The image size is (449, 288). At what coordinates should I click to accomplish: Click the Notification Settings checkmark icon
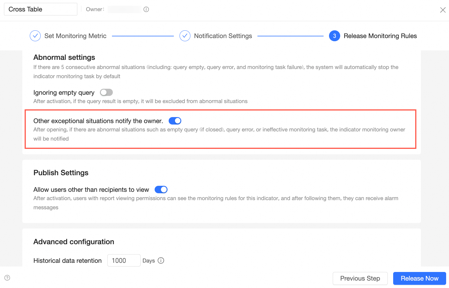coord(185,36)
